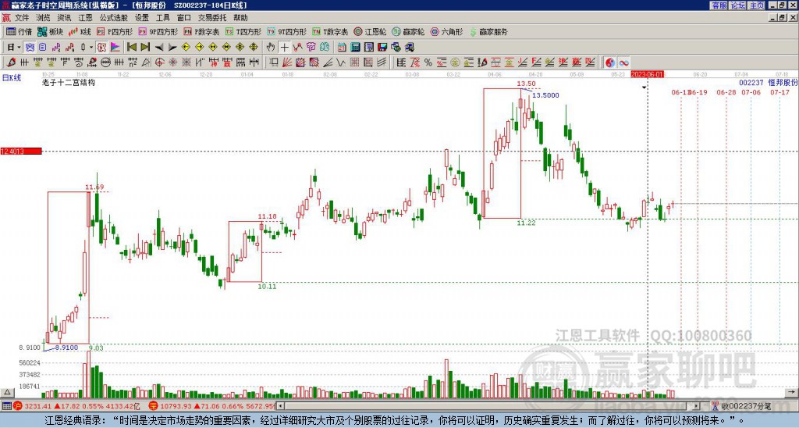Click the bottom horizontal scrollbar track

point(488,406)
